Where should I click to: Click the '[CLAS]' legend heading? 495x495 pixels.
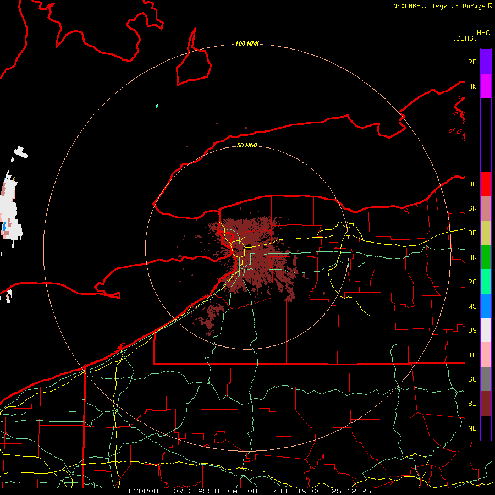(465, 38)
